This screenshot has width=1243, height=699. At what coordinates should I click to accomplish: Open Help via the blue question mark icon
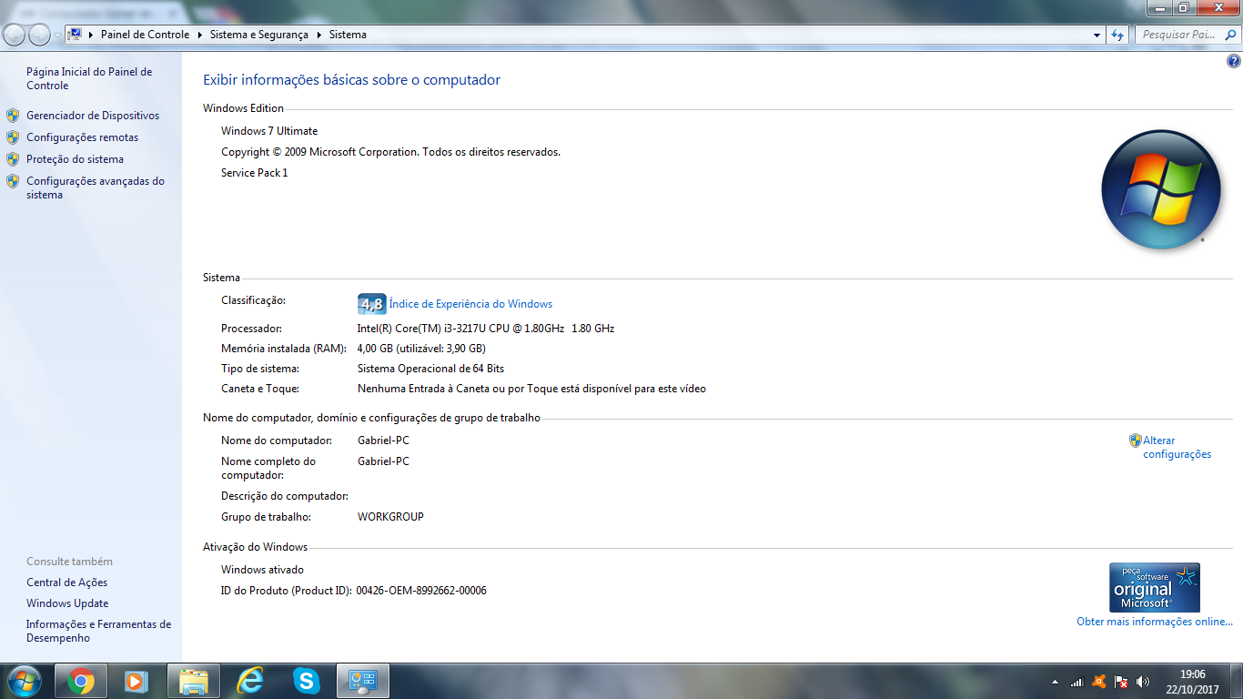pyautogui.click(x=1233, y=62)
